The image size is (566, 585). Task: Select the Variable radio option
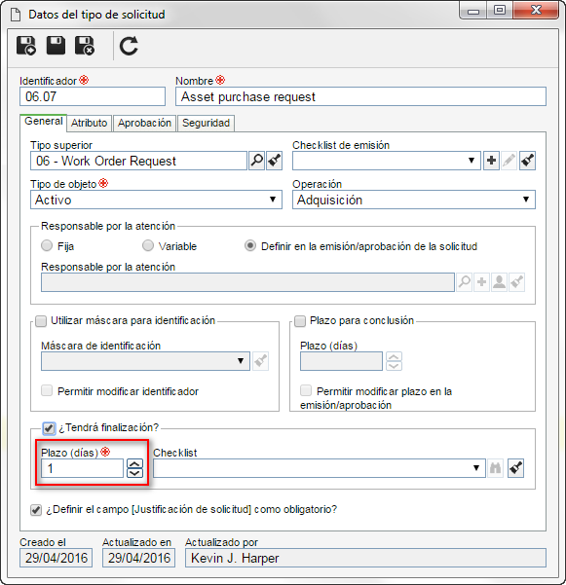point(148,246)
